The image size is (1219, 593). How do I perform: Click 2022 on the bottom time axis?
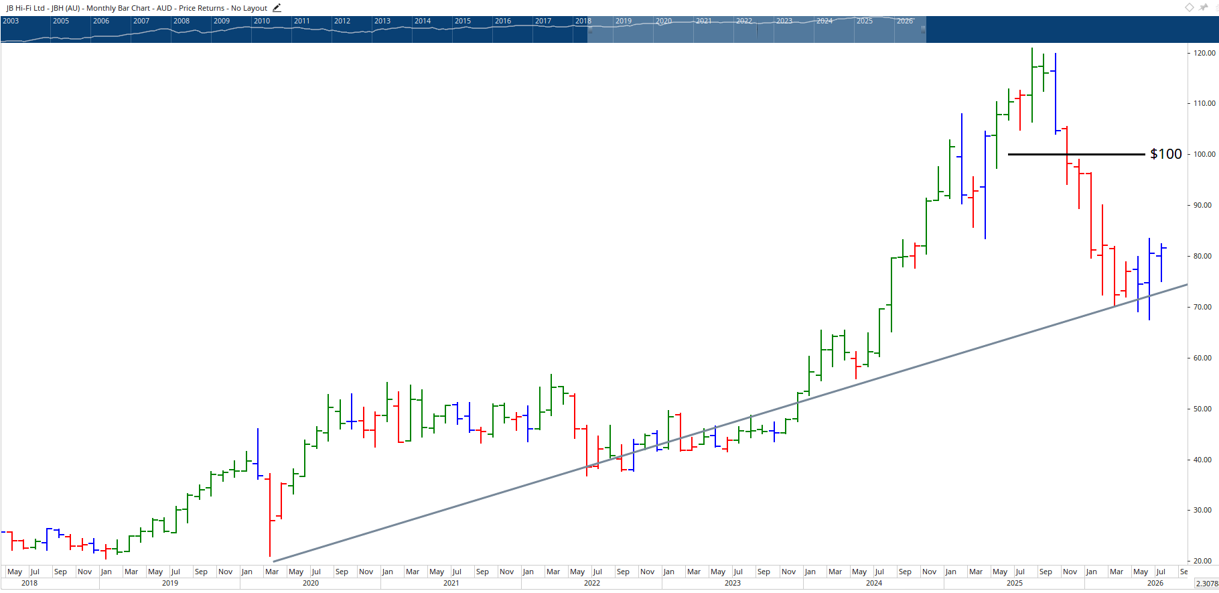(x=592, y=583)
